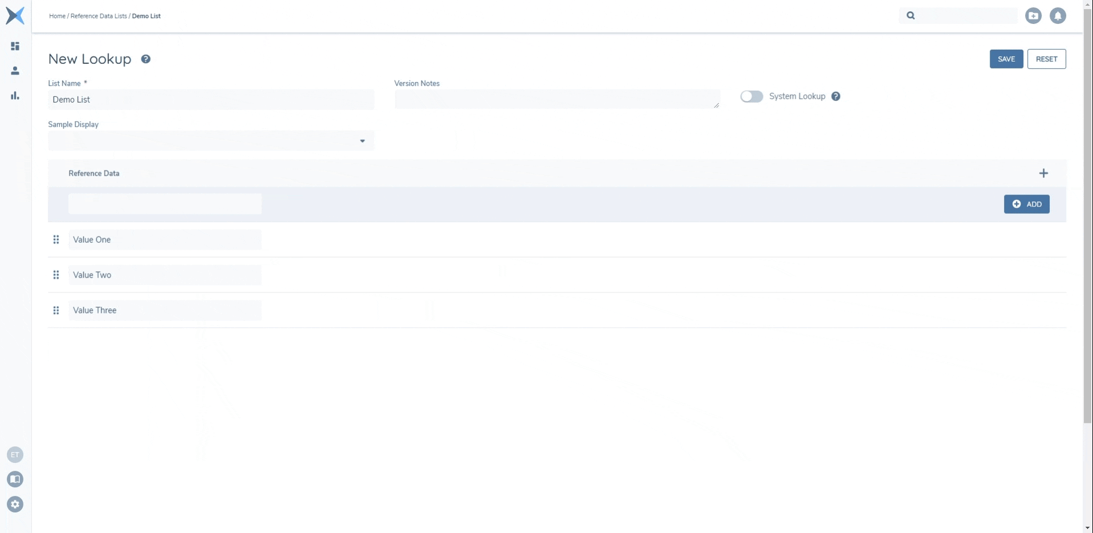Viewport: 1093px width, 533px height.
Task: Open the book documentation icon in the sidebar
Action: (15, 479)
